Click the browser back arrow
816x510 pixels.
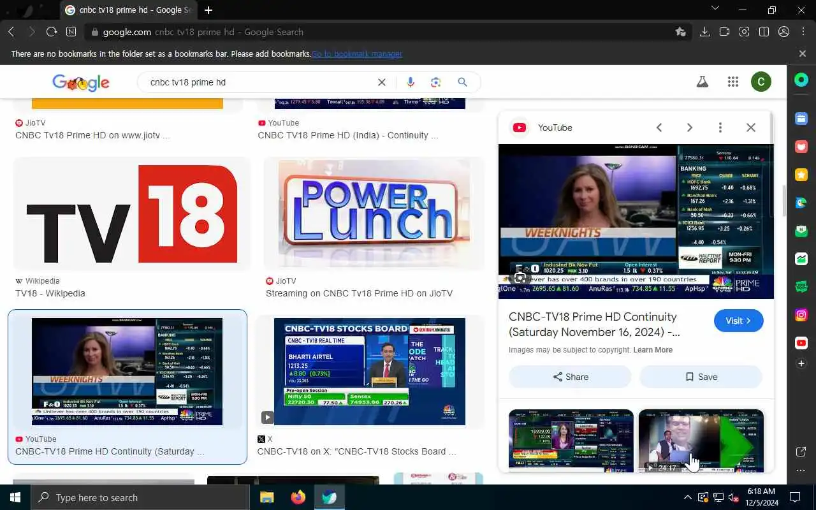pos(11,32)
